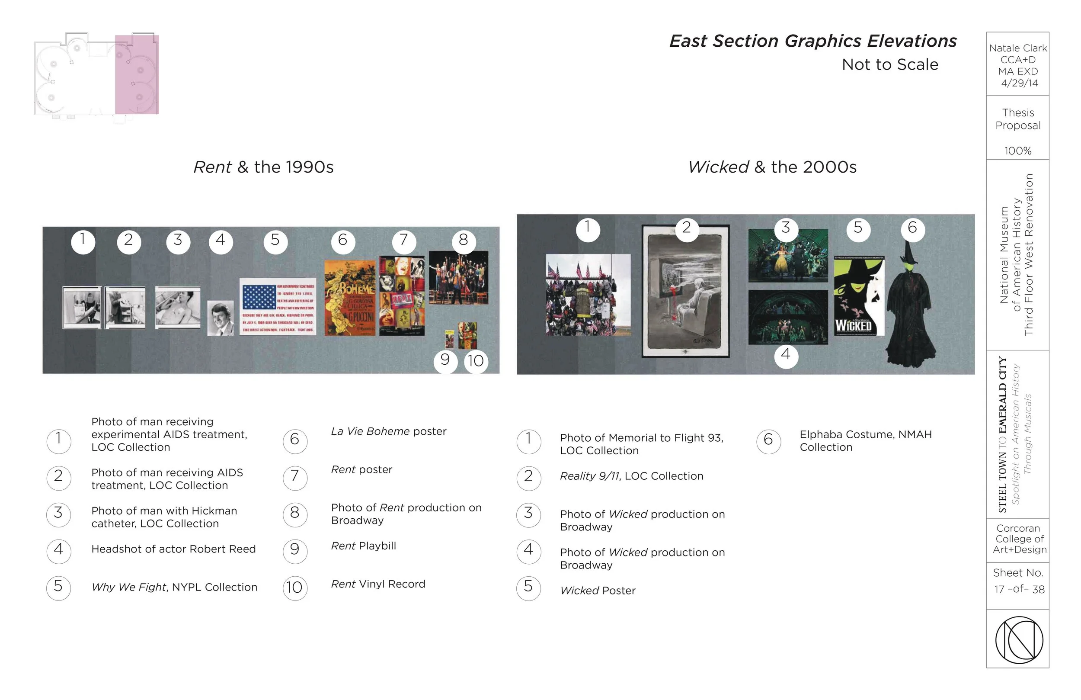Click 'Natale Clark' name in title block

pos(1018,48)
